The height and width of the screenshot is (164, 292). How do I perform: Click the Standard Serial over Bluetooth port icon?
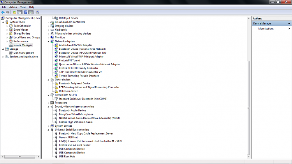coord(56,99)
